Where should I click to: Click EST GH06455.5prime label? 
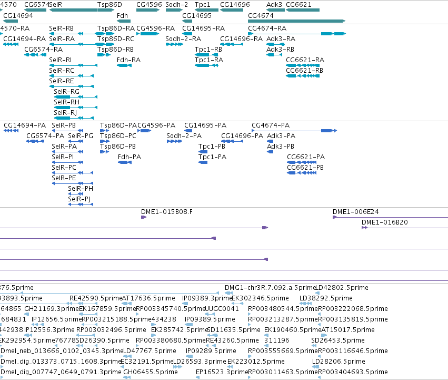pyautogui.click(x=151, y=372)
